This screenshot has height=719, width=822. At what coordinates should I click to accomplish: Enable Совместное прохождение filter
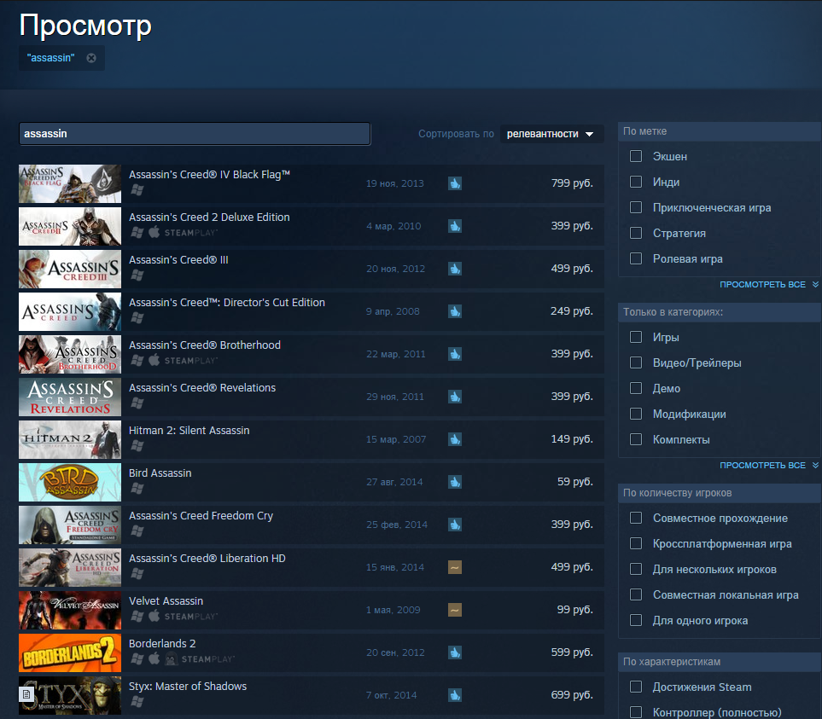[x=636, y=518]
